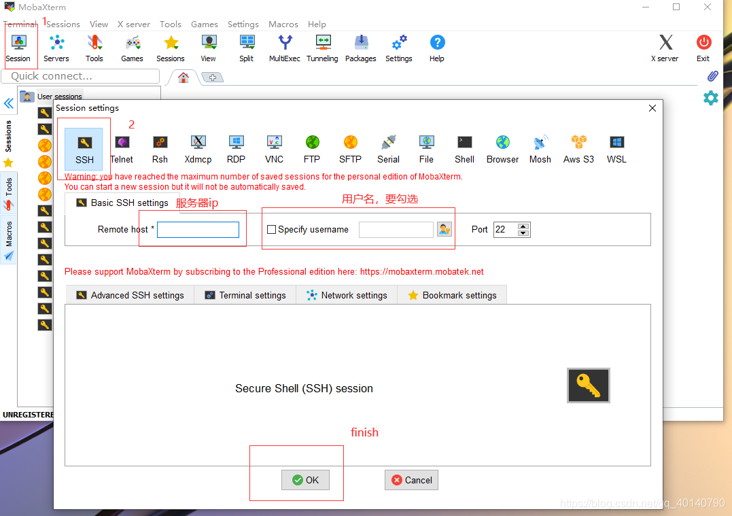Viewport: 732px width, 516px height.
Task: Open the Settings menu in menu bar
Action: pyautogui.click(x=243, y=24)
